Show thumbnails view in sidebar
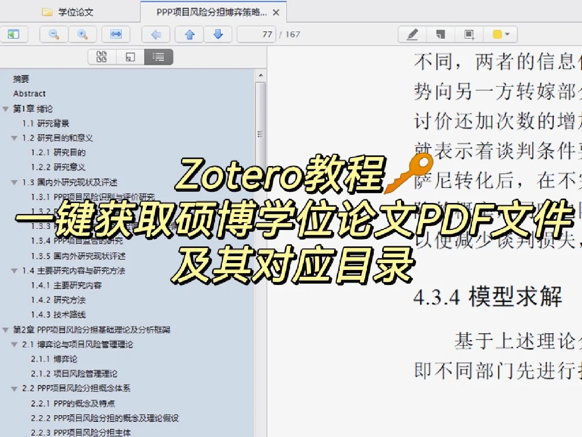 tap(102, 57)
